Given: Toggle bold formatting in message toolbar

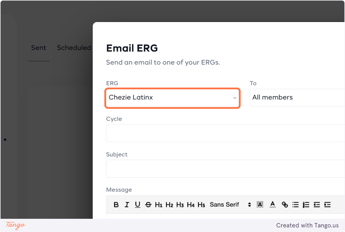Looking at the screenshot, I should [116, 205].
